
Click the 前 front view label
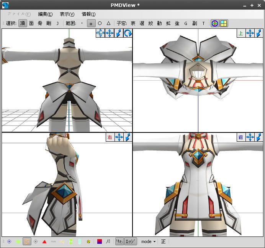[240, 137]
